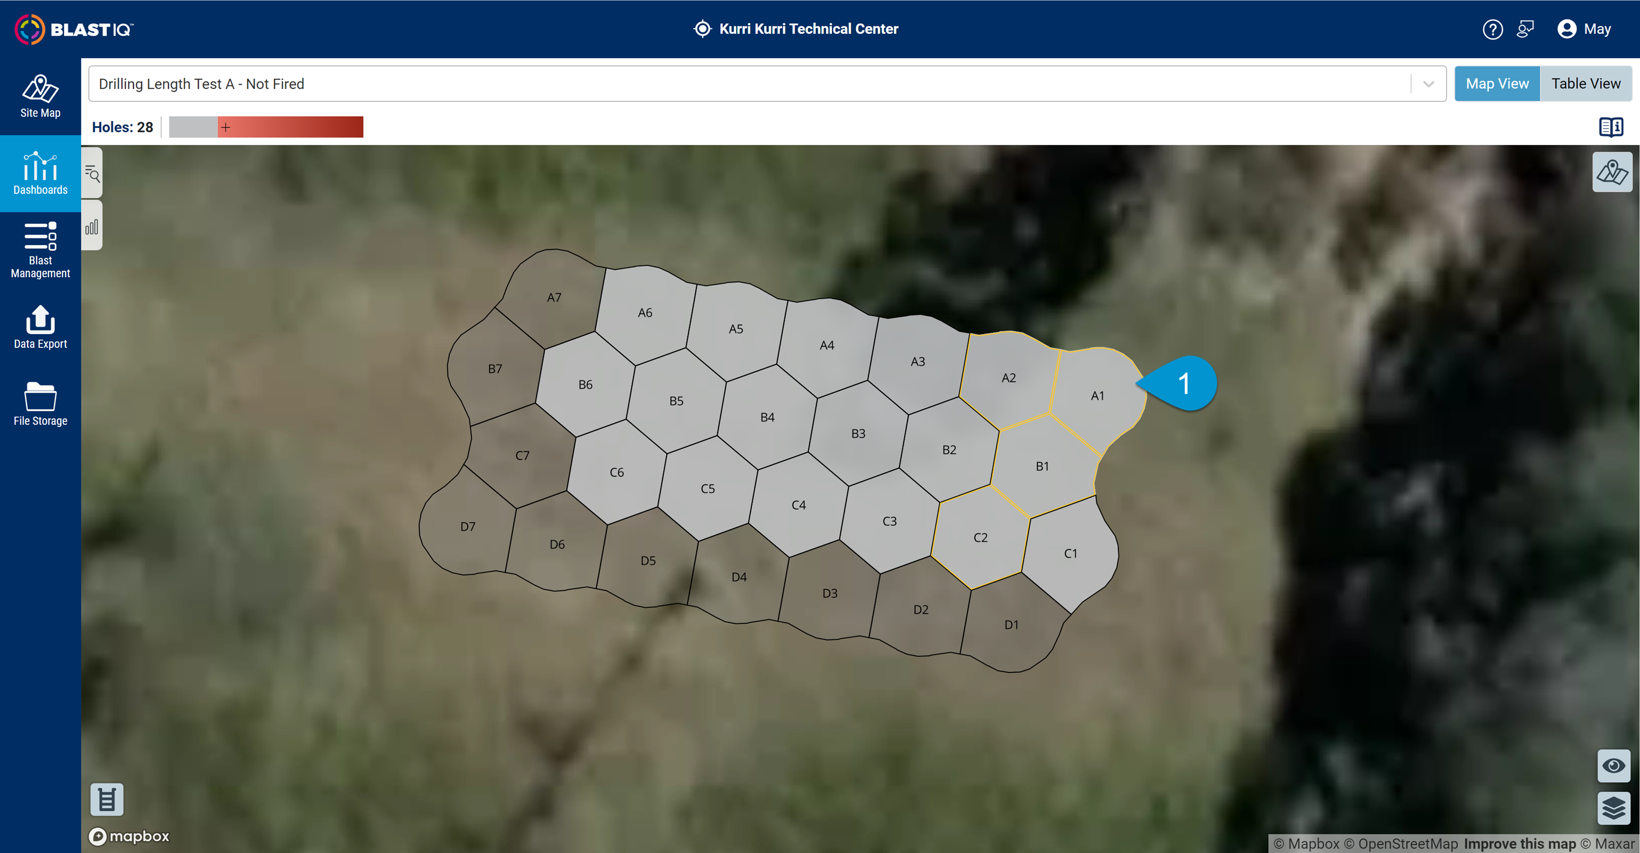Select hole C4 on the map
The image size is (1640, 853).
(798, 506)
